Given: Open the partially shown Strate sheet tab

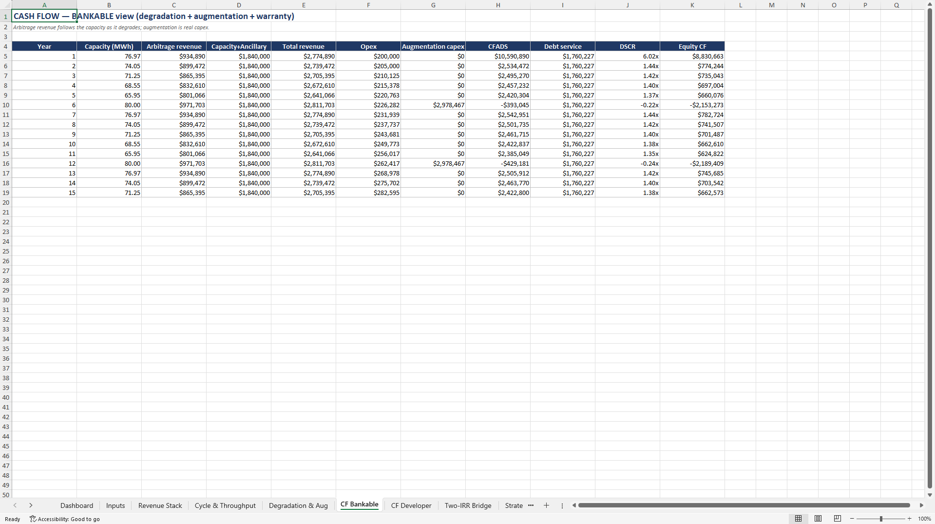Looking at the screenshot, I should (514, 505).
